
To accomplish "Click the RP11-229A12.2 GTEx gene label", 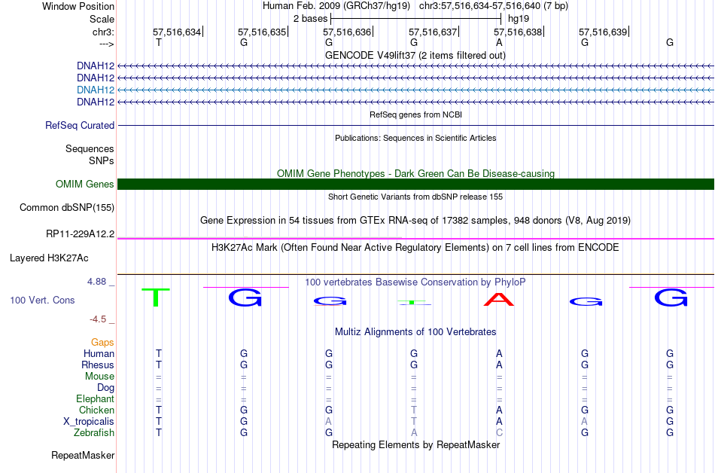I will (x=81, y=234).
